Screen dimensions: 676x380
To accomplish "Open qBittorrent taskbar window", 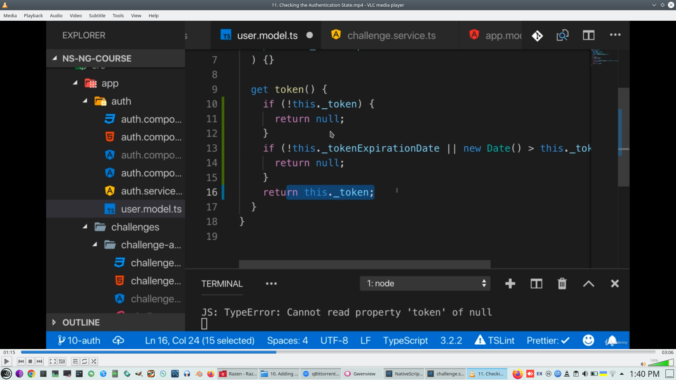I will [321, 374].
